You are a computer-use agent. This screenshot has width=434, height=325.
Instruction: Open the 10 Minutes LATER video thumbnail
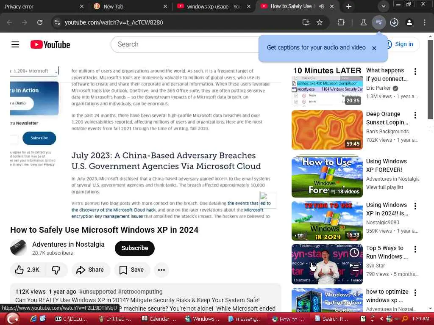pos(327,86)
